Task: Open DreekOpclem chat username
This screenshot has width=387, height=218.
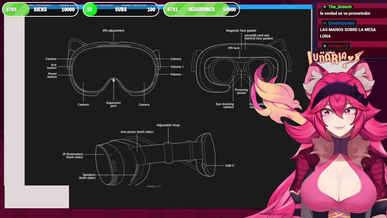Action: click(341, 23)
